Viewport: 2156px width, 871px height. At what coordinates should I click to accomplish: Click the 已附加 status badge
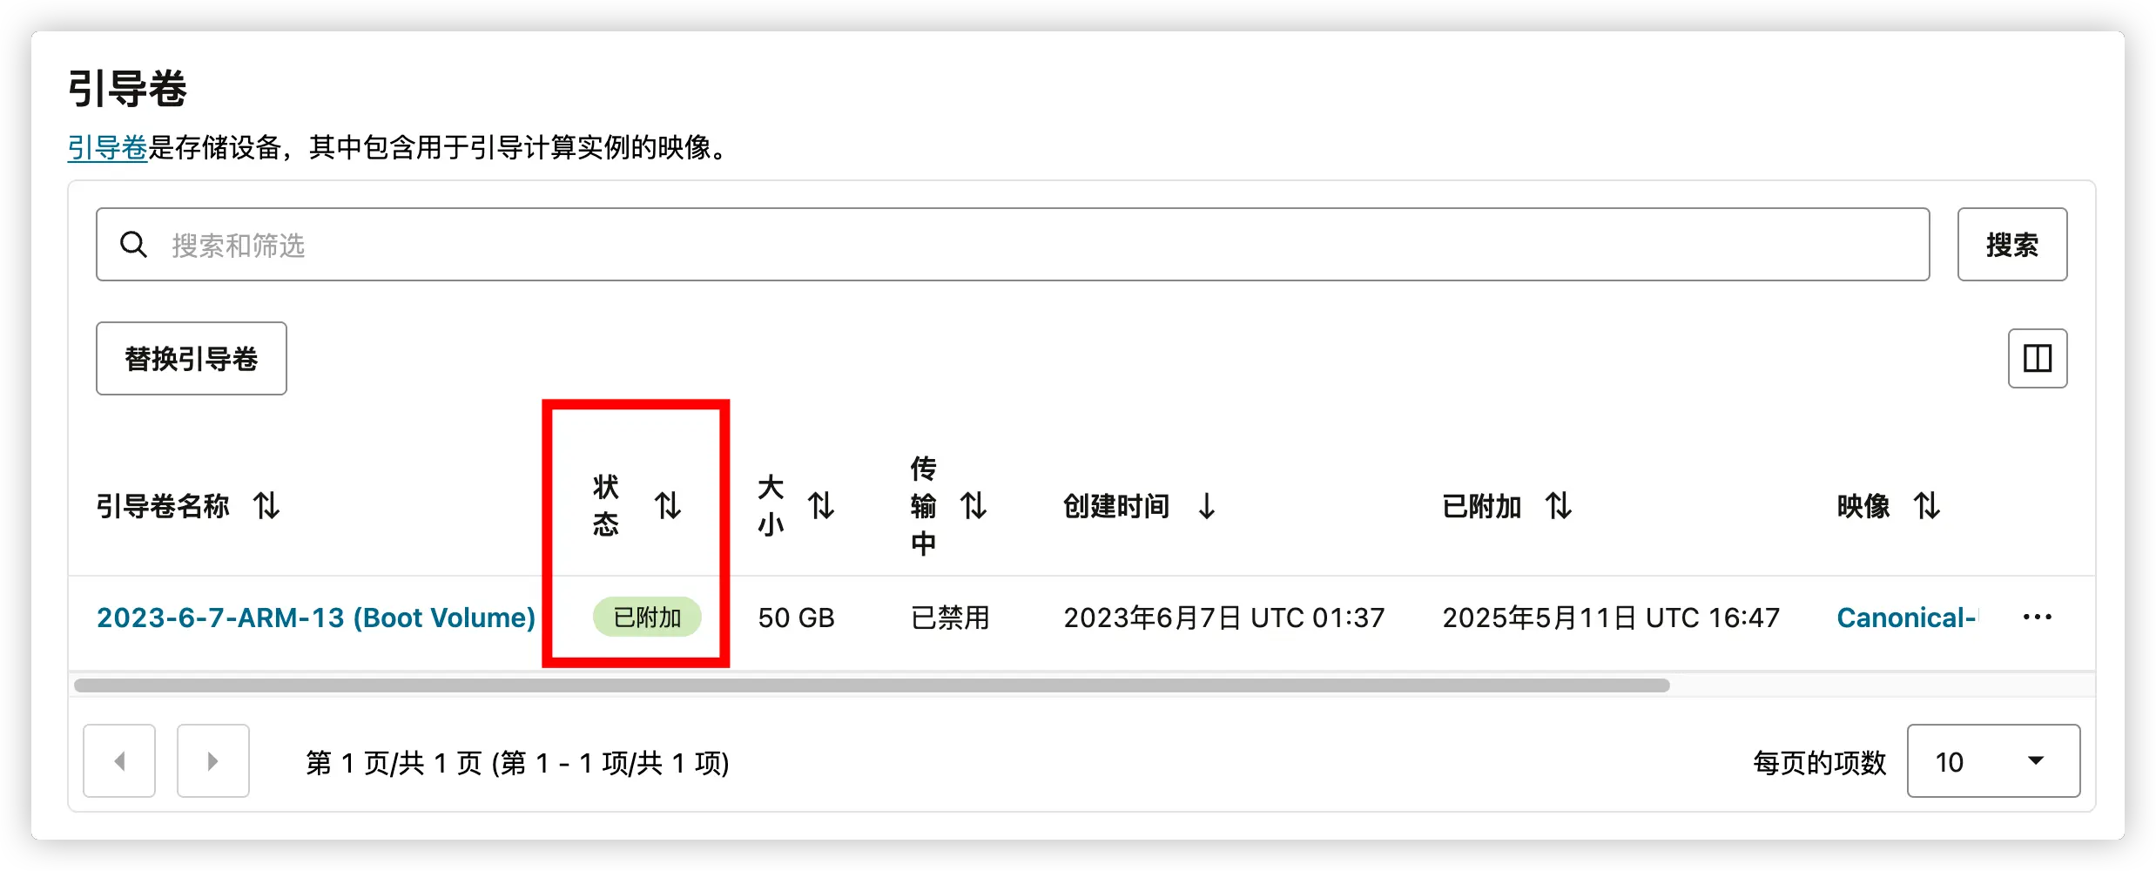648,617
